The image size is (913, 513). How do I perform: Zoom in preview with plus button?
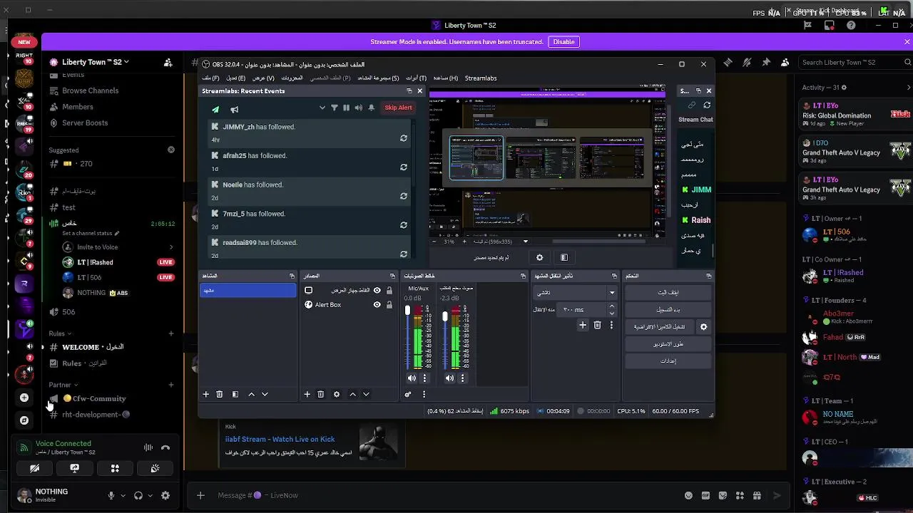click(466, 242)
